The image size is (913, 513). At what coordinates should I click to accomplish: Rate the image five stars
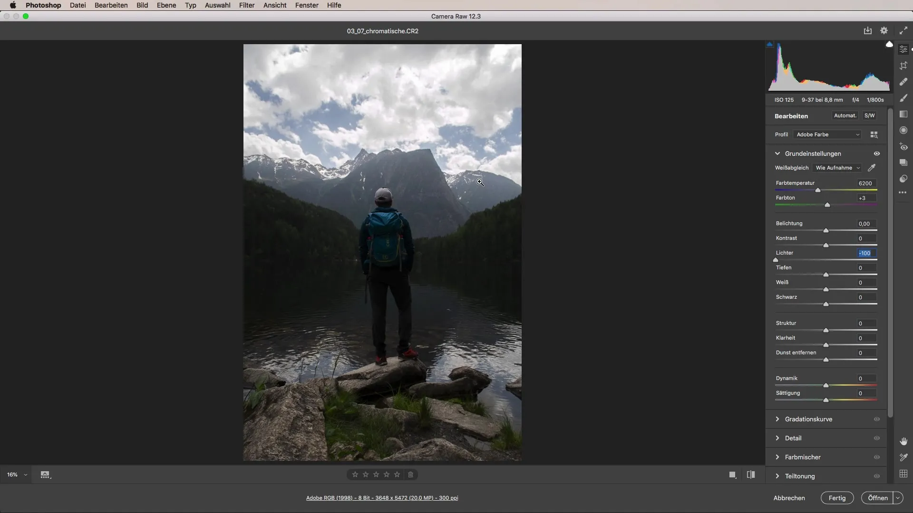click(x=397, y=475)
